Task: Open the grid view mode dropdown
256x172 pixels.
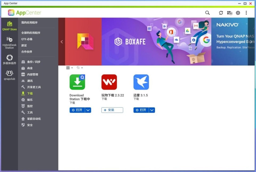Action: (70, 68)
